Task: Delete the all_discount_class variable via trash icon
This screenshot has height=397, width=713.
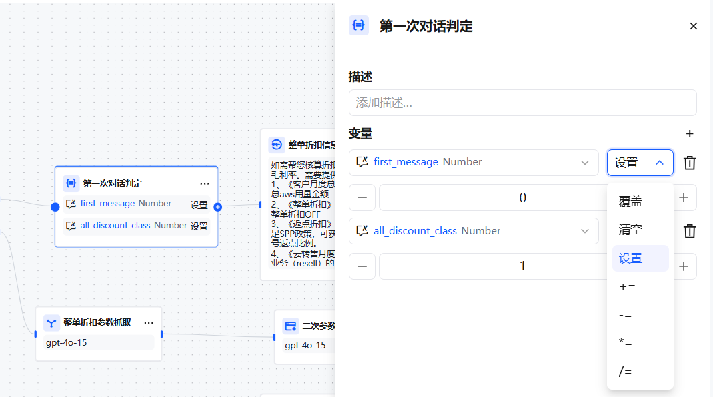Action: [x=689, y=230]
